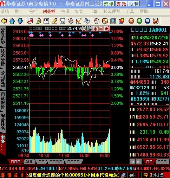Open the pink scroll document icon
The width and height of the screenshot is (170, 179).
pyautogui.click(x=71, y=21)
